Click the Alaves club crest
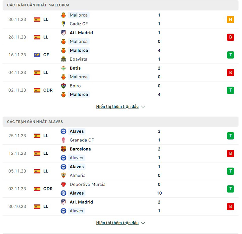 point(63,131)
